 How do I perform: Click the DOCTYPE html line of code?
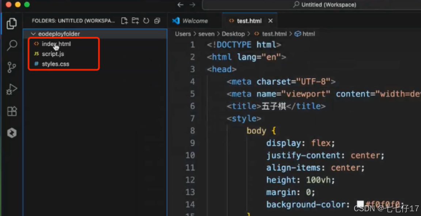click(x=244, y=45)
